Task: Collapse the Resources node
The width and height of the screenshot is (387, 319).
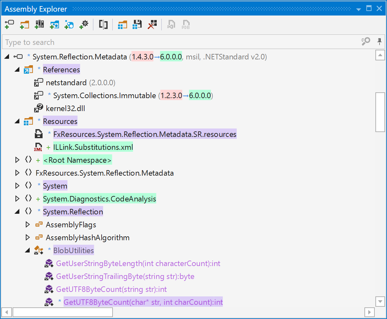Action: (17, 121)
